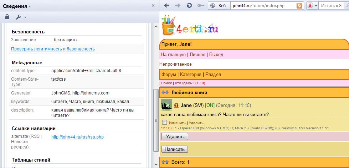Click the browser Back arrow
This screenshot has height=168, width=349.
(x=166, y=6)
